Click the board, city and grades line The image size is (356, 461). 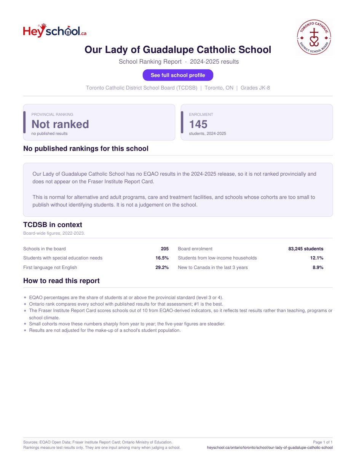click(x=178, y=88)
